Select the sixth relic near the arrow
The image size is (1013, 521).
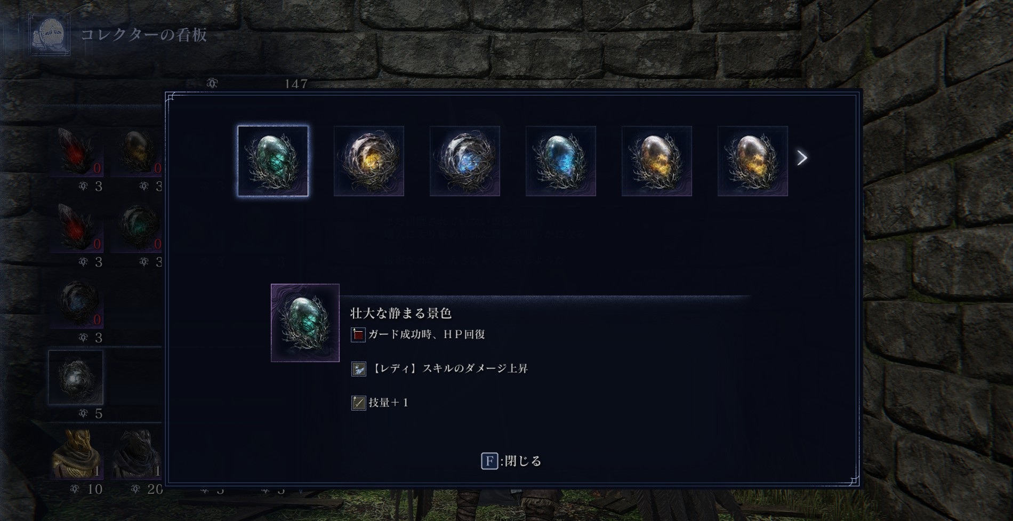click(x=753, y=161)
